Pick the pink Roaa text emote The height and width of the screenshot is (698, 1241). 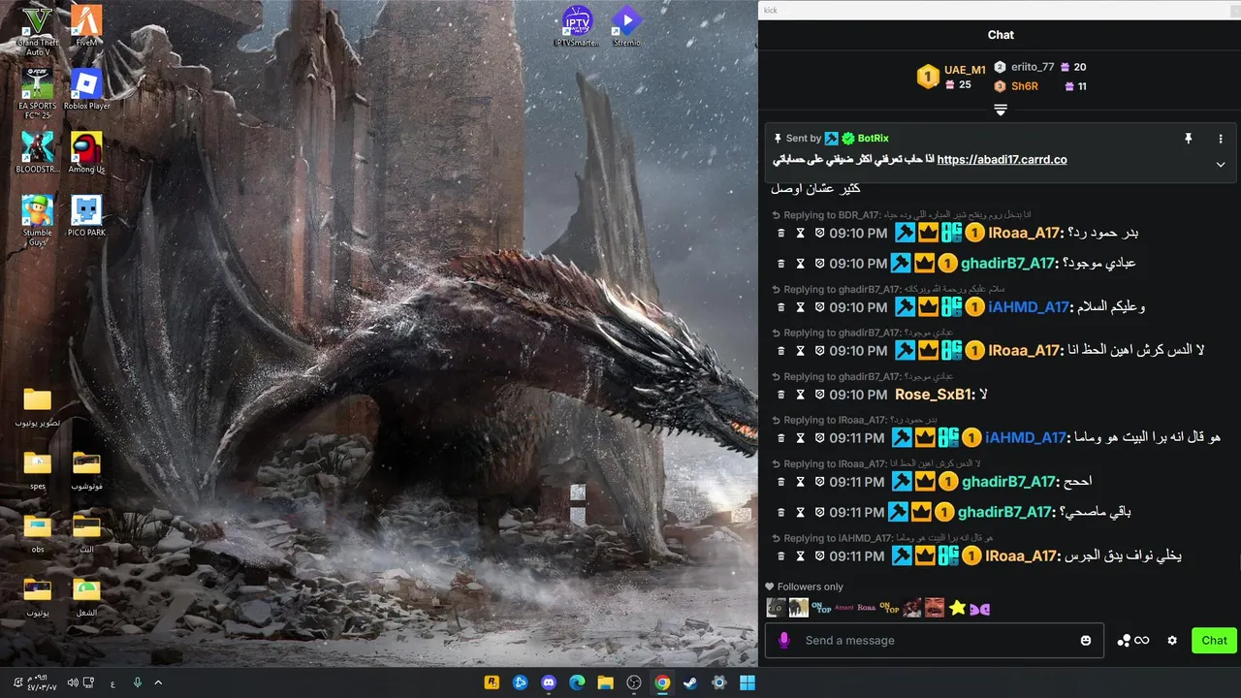[867, 608]
